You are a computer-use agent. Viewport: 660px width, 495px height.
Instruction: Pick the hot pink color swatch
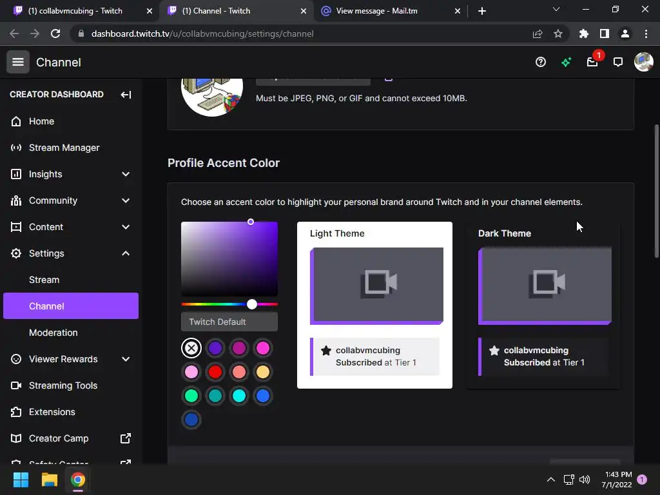pyautogui.click(x=263, y=348)
